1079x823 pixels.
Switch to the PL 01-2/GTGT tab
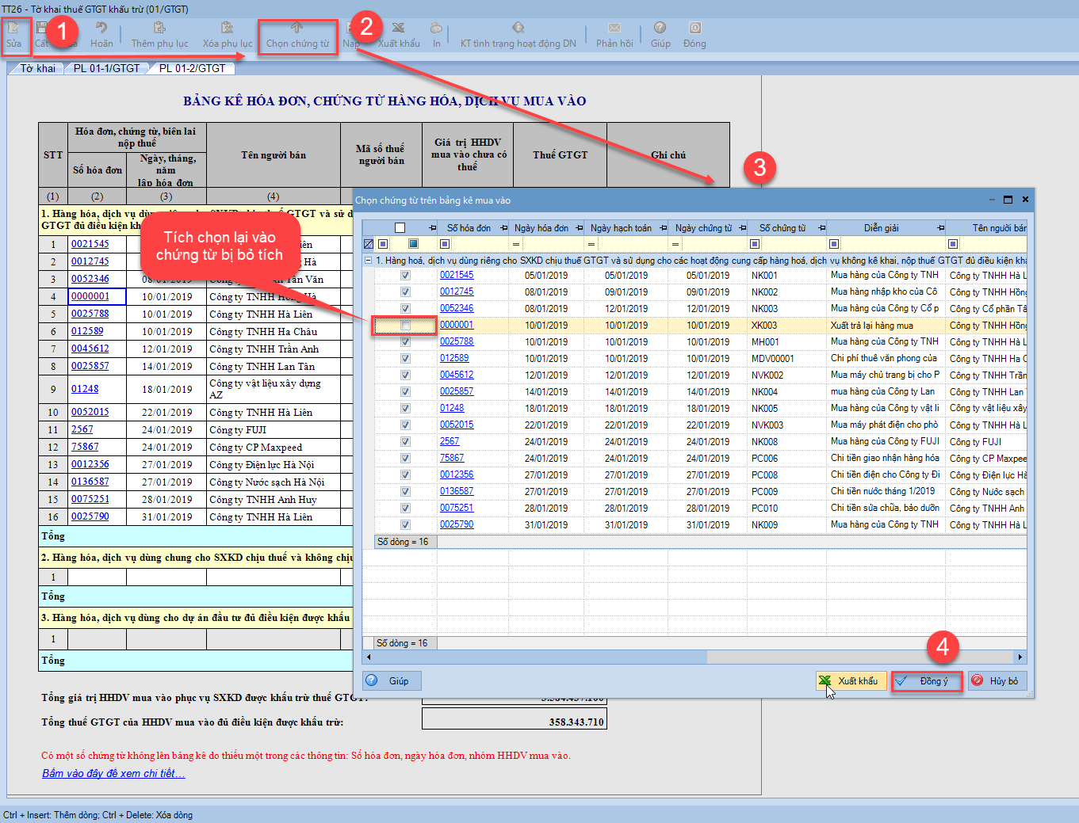pyautogui.click(x=192, y=68)
